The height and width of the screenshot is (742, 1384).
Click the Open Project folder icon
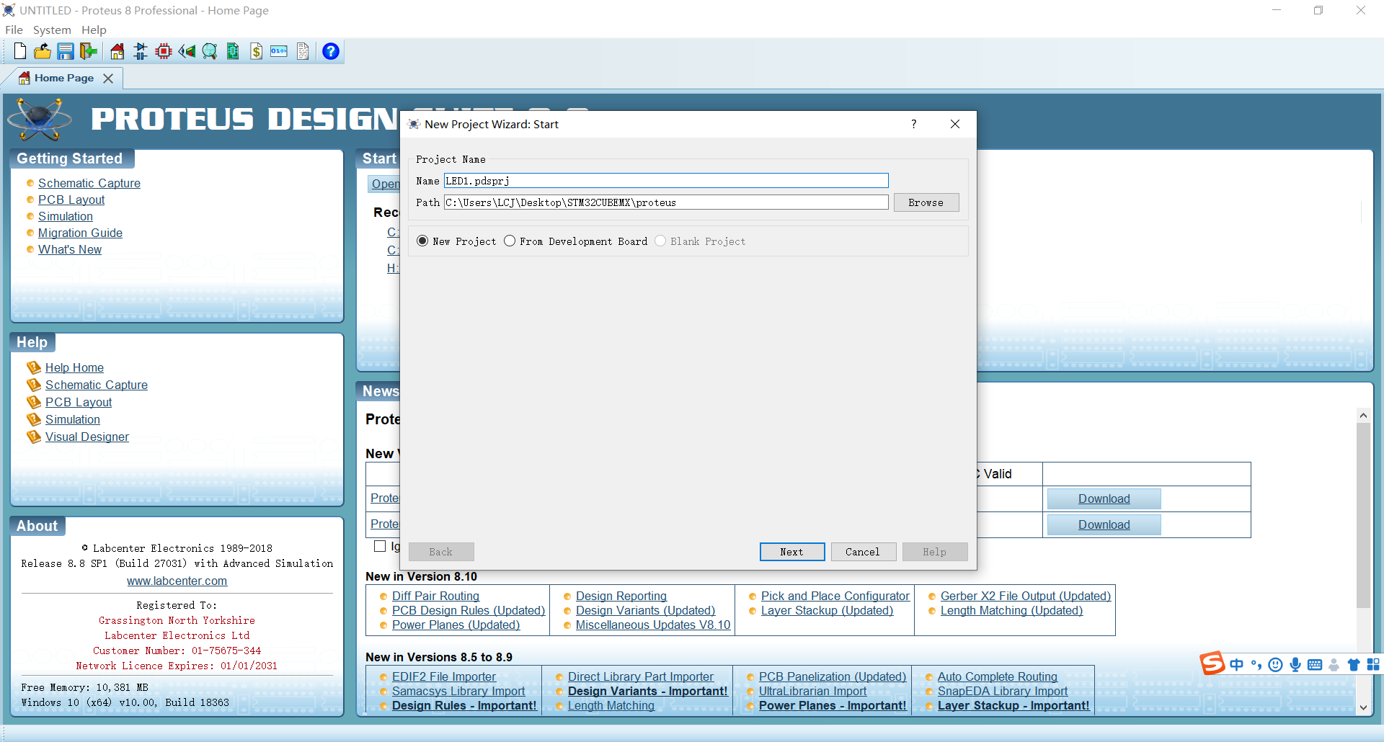[x=43, y=51]
